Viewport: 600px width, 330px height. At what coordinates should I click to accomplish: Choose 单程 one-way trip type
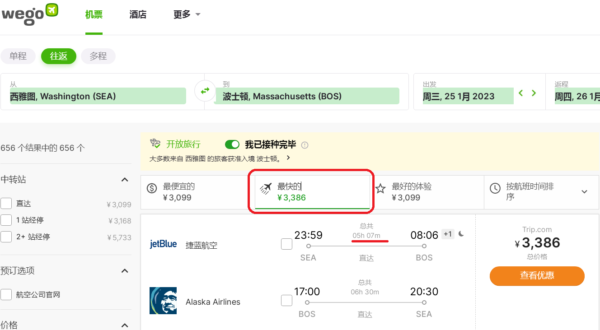coord(18,56)
